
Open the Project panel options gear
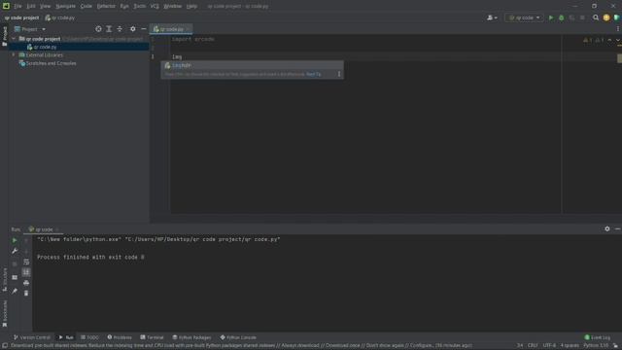coord(132,29)
